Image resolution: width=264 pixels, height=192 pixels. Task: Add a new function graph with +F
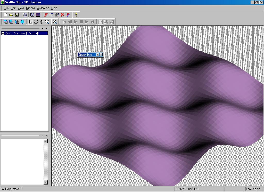(x=45, y=15)
